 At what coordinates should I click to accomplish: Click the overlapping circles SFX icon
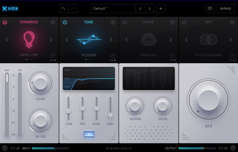[208, 39]
